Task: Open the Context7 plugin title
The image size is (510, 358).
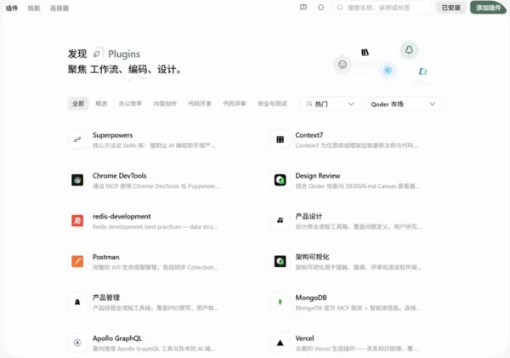Action: click(x=309, y=135)
